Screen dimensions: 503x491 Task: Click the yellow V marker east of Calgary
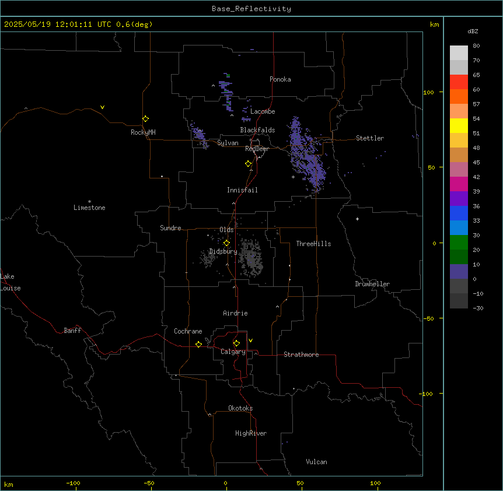pyautogui.click(x=250, y=341)
